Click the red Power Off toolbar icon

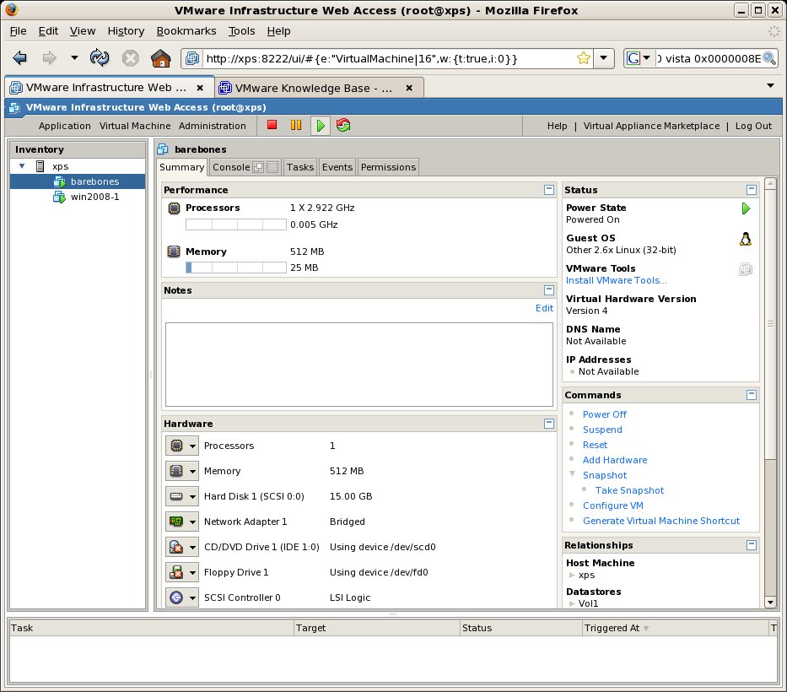(x=272, y=126)
